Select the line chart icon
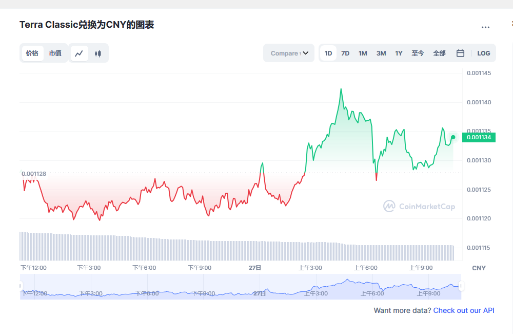The height and width of the screenshot is (334, 513). tap(79, 53)
